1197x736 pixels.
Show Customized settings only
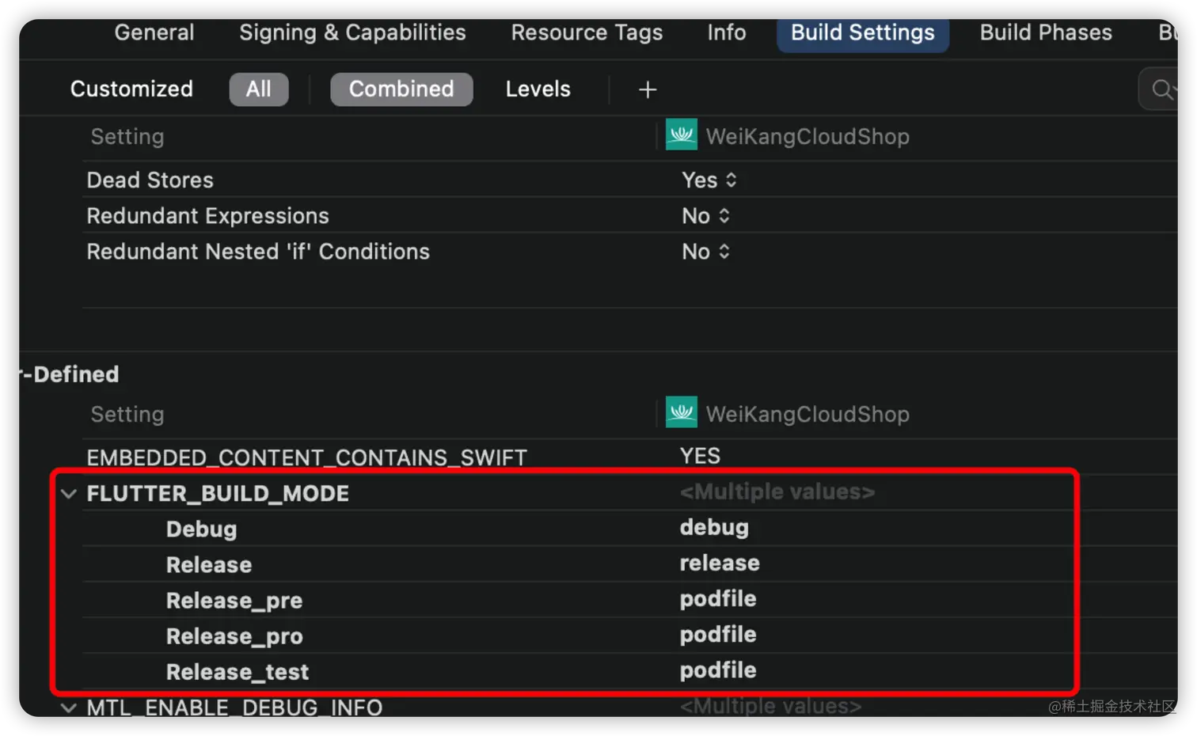click(x=131, y=89)
